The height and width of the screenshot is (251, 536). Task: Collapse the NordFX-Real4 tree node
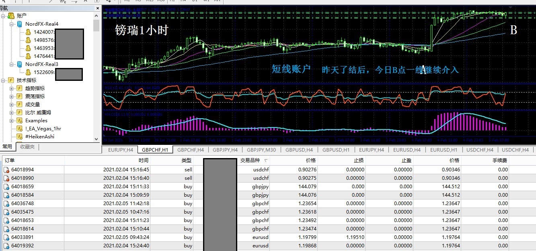point(12,24)
